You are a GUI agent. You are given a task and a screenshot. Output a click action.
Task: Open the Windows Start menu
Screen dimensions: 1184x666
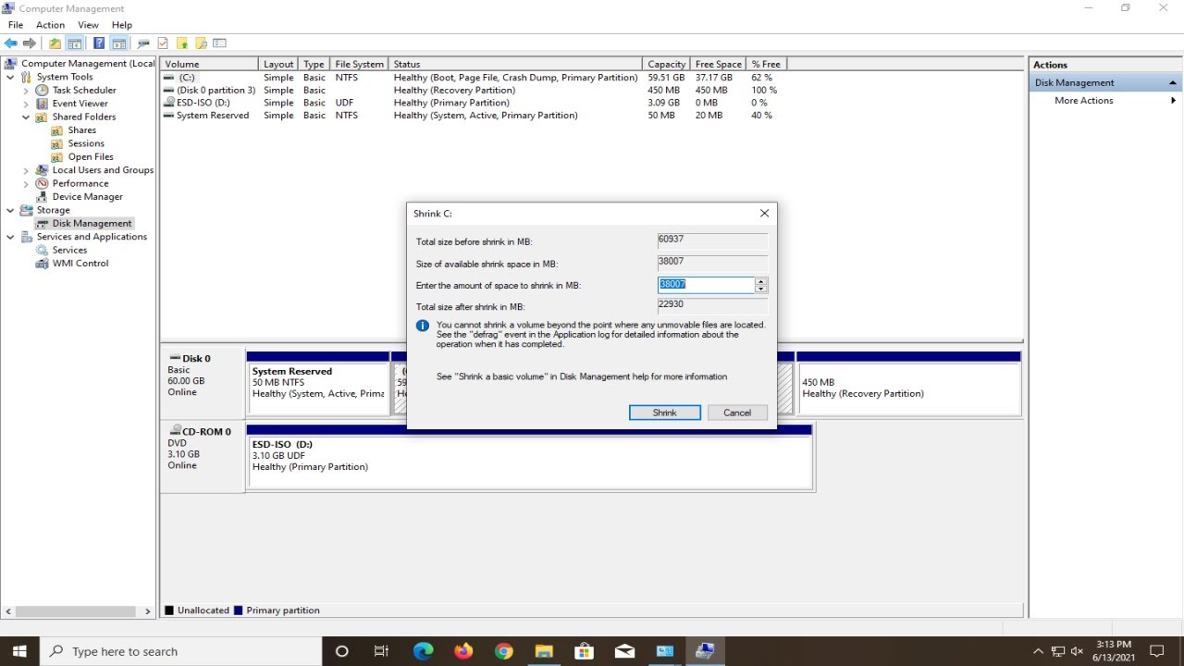click(x=20, y=651)
